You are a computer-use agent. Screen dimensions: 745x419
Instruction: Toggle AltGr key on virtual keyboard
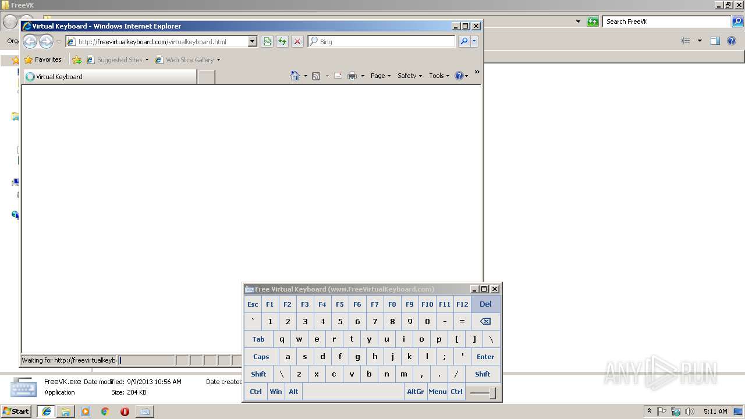click(x=416, y=392)
